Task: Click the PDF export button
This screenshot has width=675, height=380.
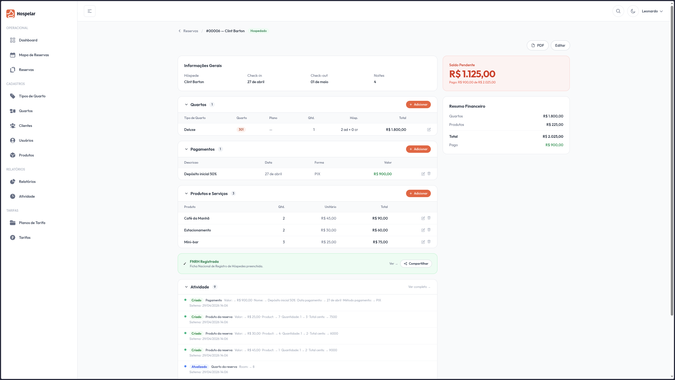Action: pos(537,45)
